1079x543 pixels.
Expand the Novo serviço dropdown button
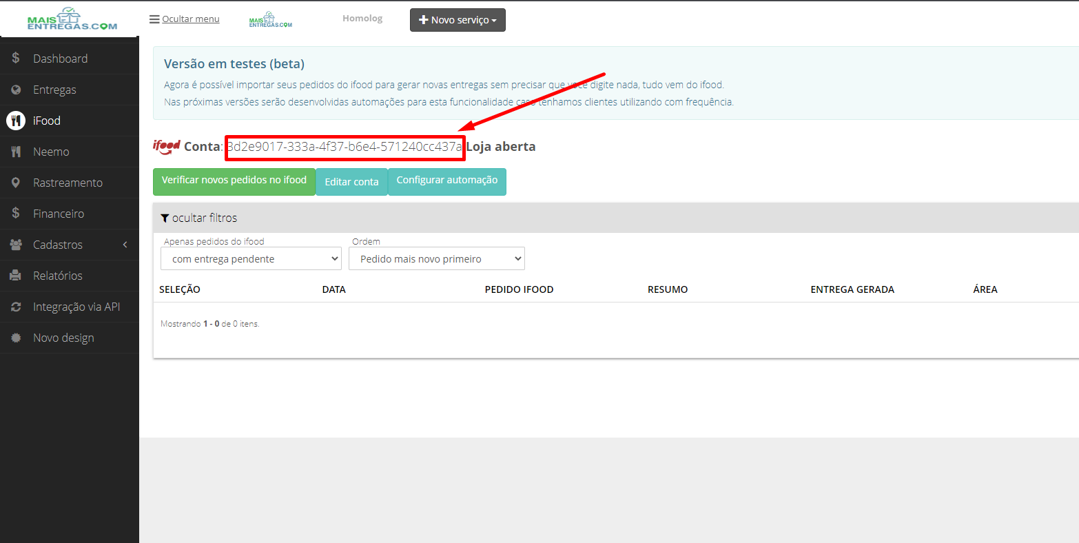[x=458, y=20]
